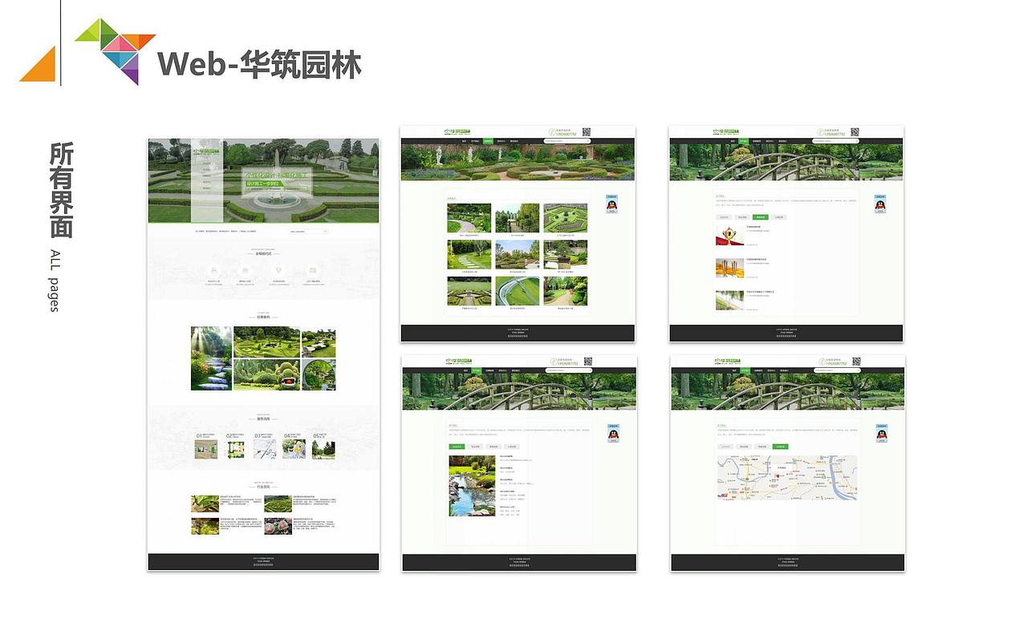Click QR code on map page header
1027x639 pixels.
(856, 362)
